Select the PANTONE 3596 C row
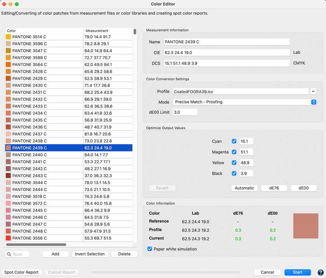The height and width of the screenshot is (278, 326). coord(69,44)
